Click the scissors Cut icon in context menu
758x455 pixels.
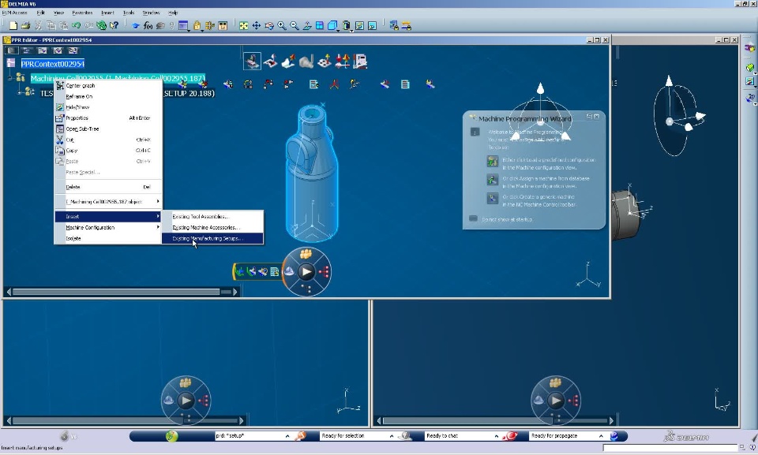point(59,140)
